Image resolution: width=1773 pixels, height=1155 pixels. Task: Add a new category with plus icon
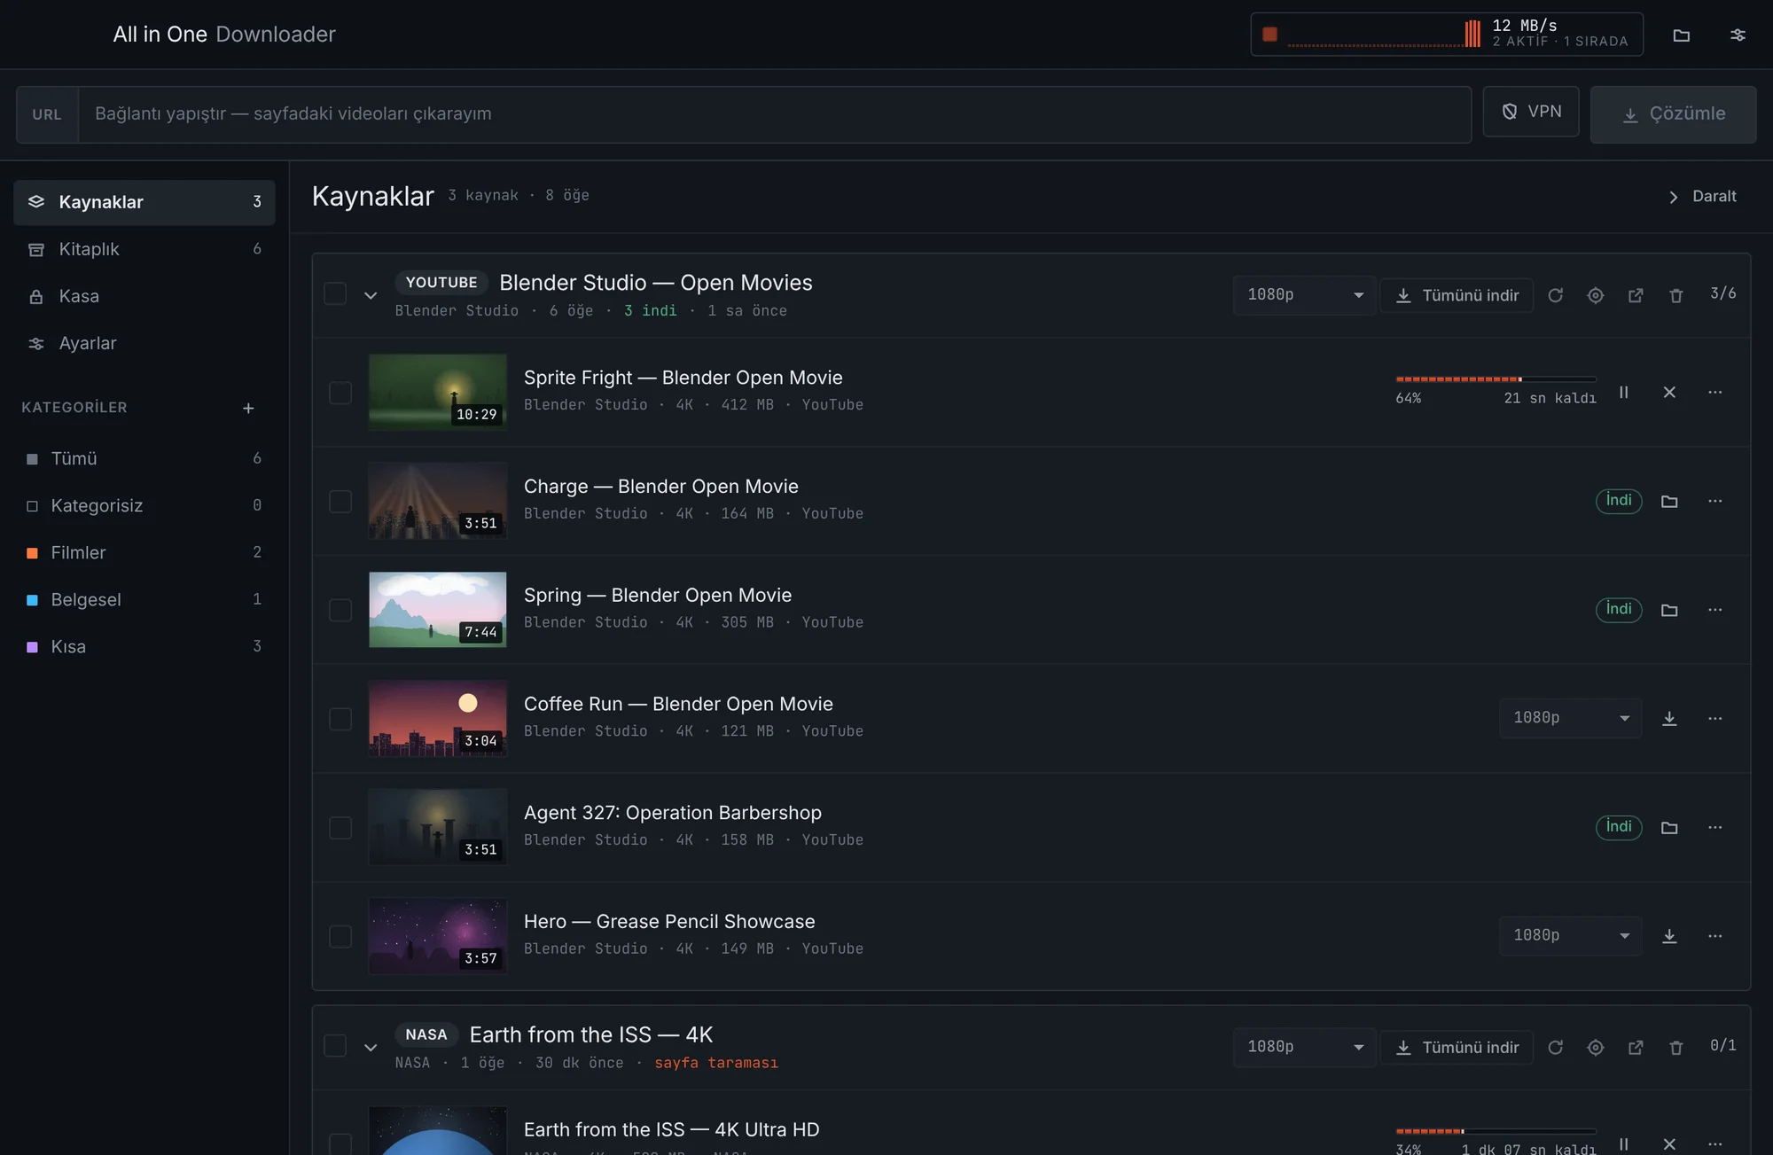coord(248,408)
